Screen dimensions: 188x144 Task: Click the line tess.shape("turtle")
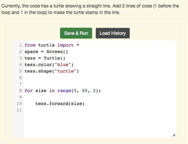tap(52, 71)
